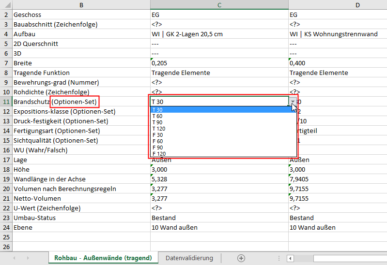Screen dimensions: 387x265
Task: Select F 90 in the dropdown list
Action: [x=223, y=147]
